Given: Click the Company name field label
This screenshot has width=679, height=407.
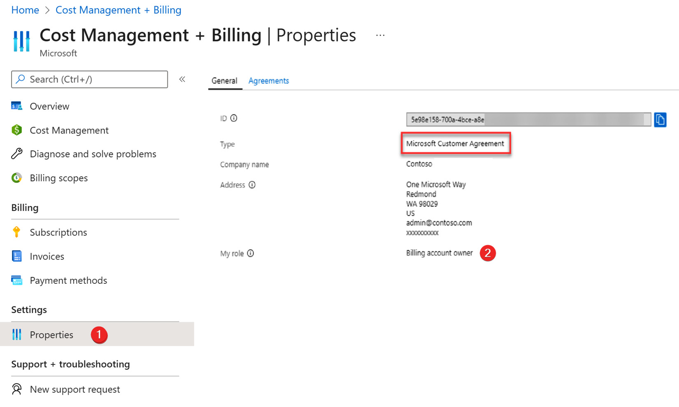Looking at the screenshot, I should click(244, 164).
